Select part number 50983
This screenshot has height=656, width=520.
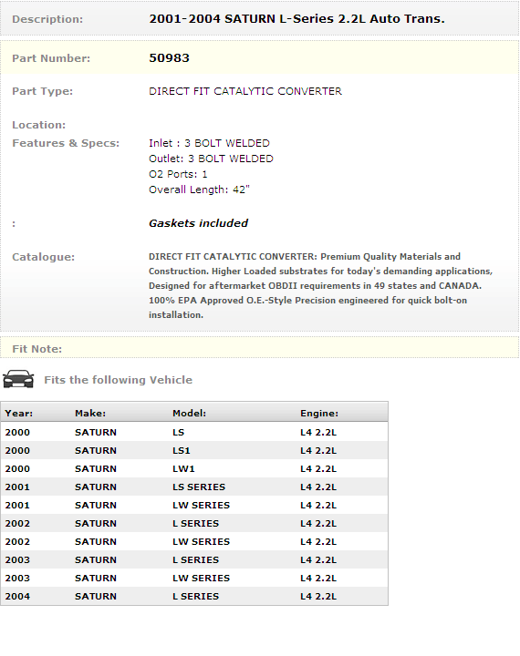tap(170, 58)
